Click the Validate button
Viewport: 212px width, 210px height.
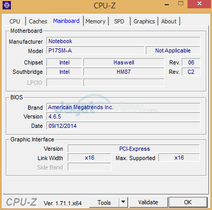coord(148,202)
